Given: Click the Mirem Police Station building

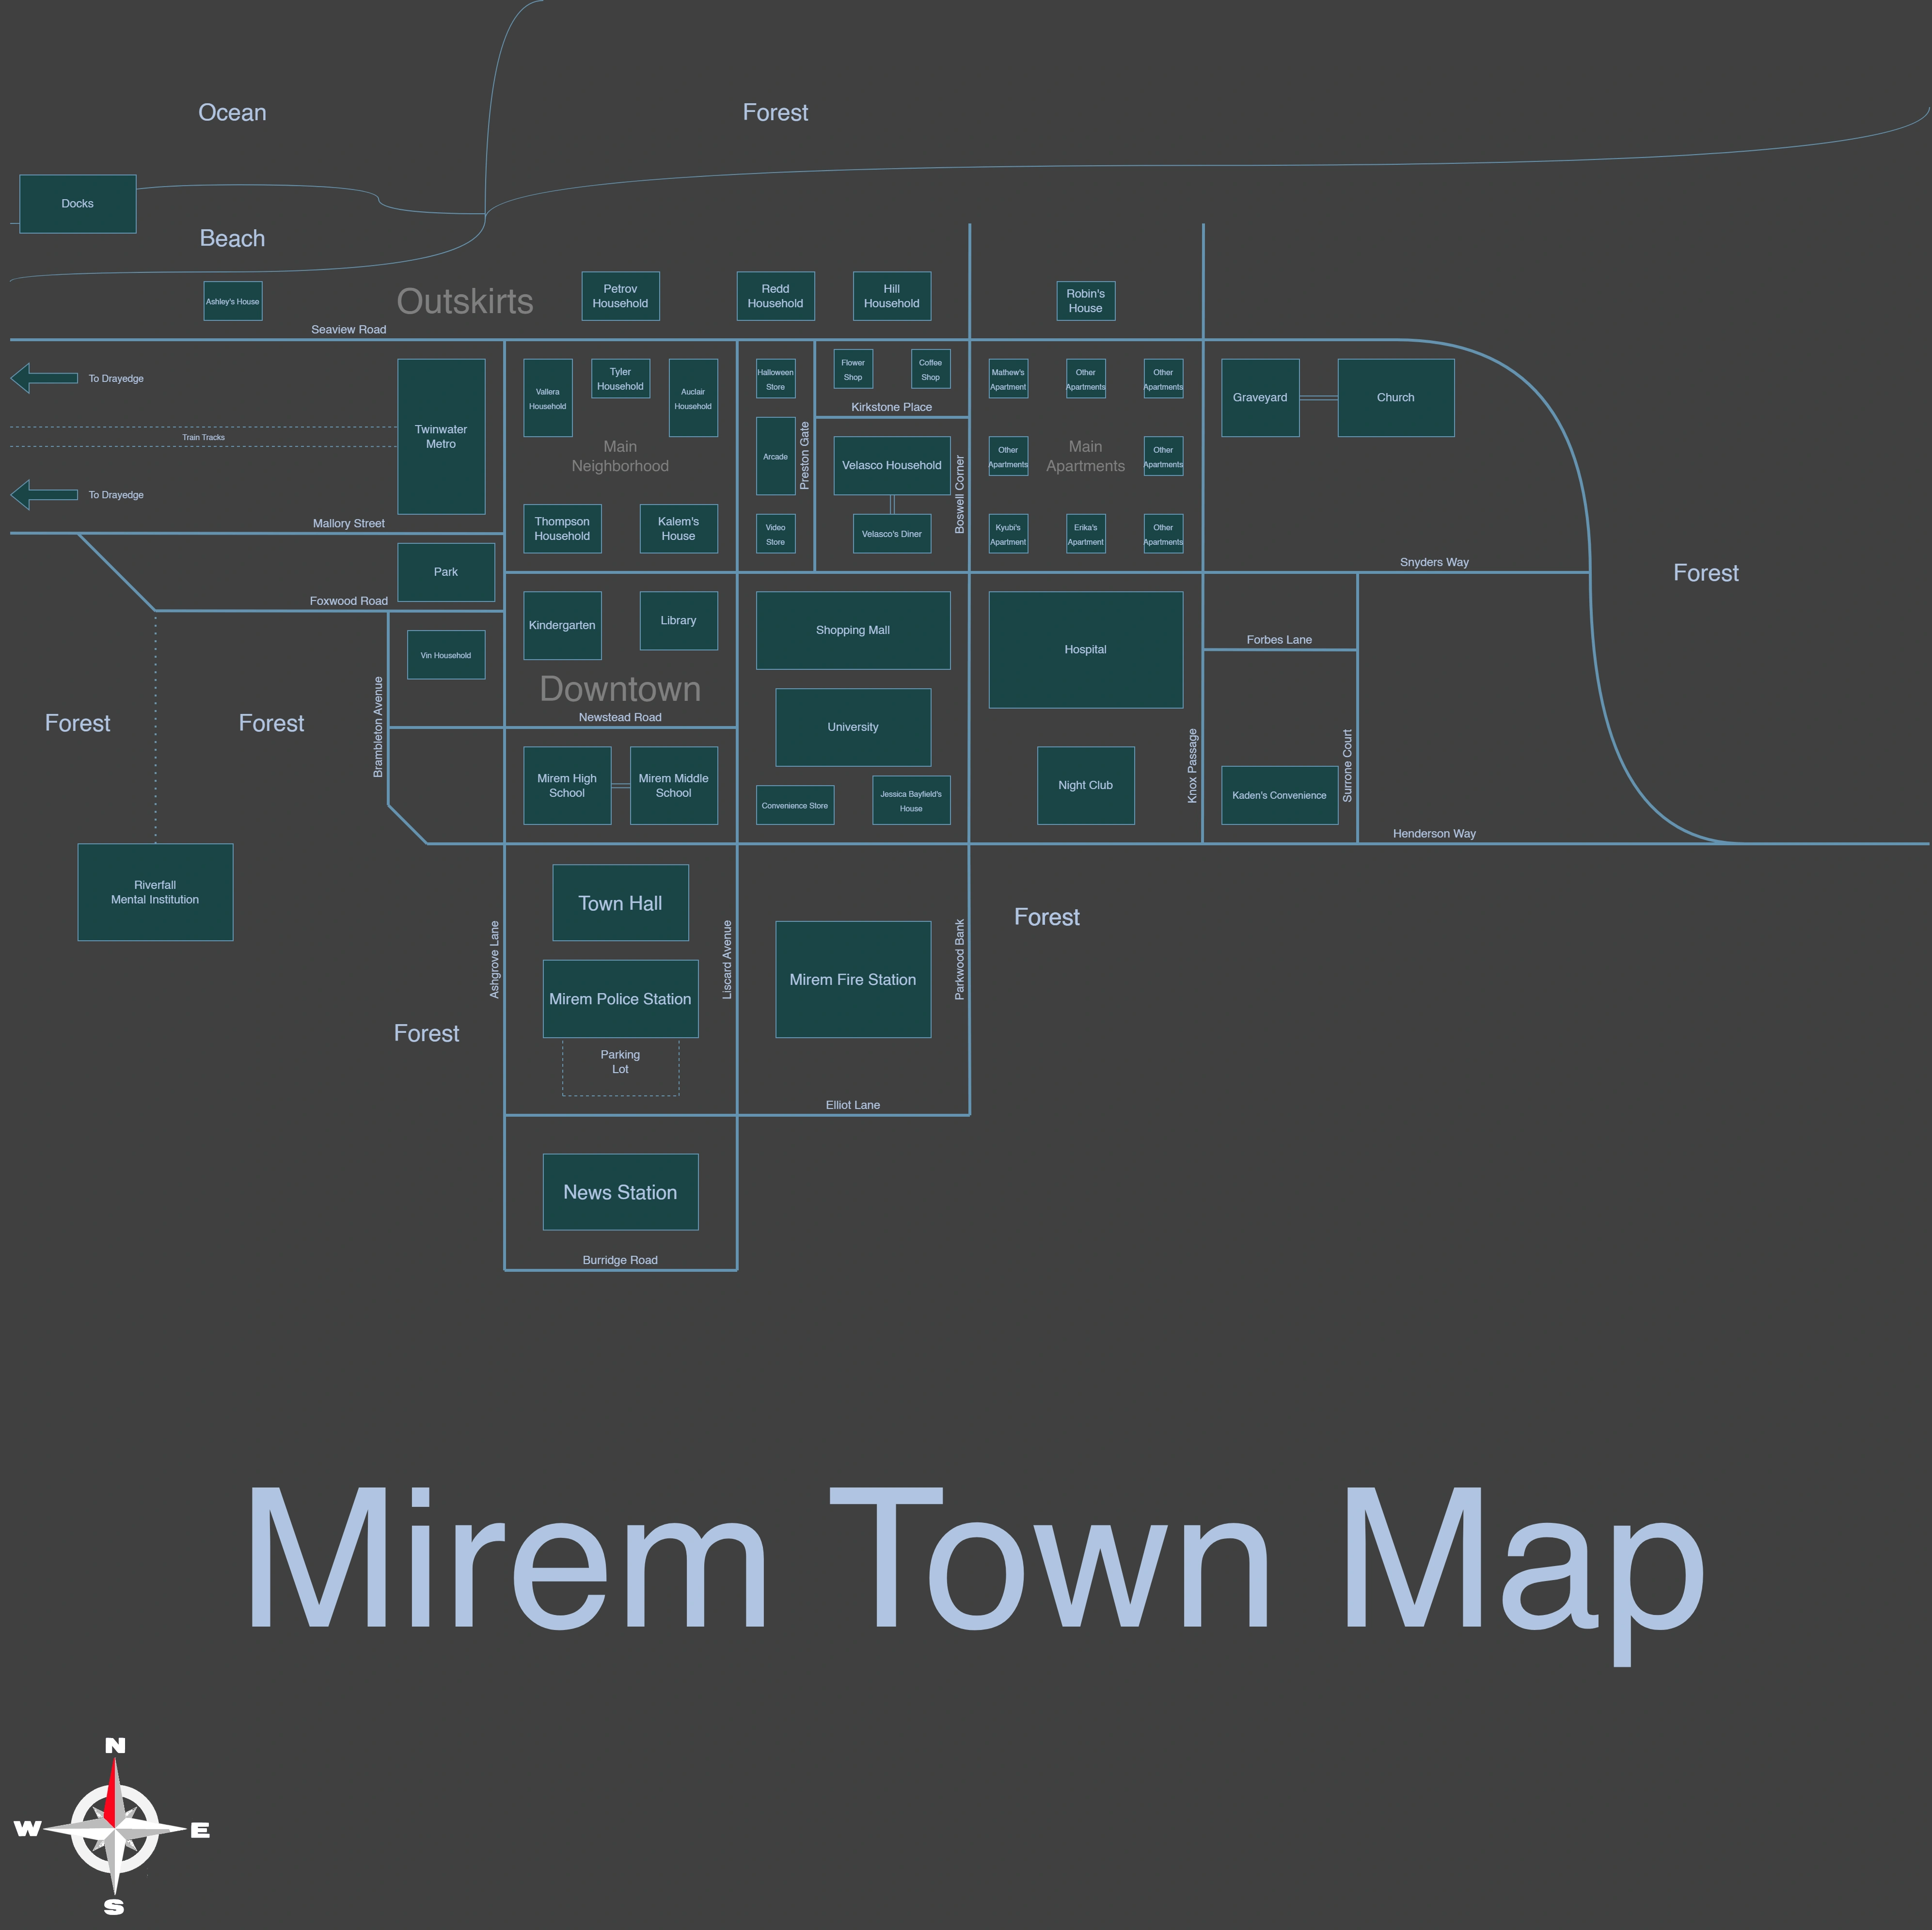Looking at the screenshot, I should point(620,999).
